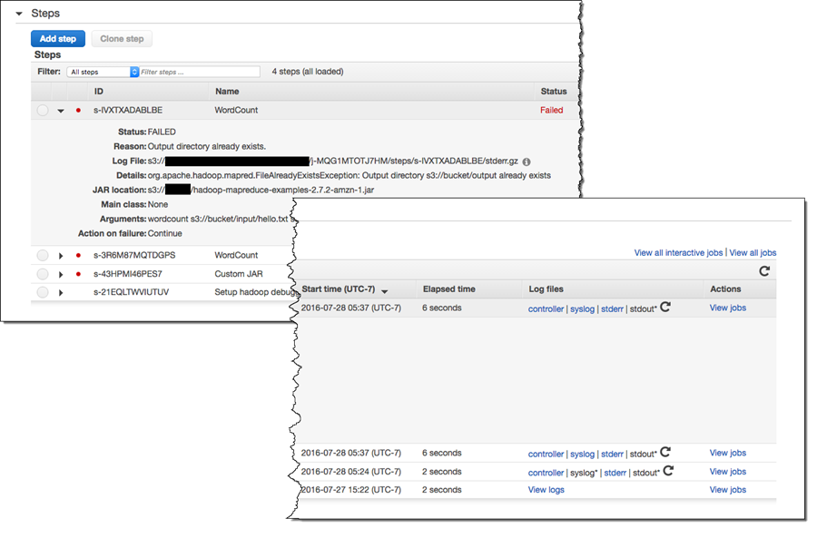817x538 pixels.
Task: Click refresh icon beside stdout in first row
Action: (665, 308)
